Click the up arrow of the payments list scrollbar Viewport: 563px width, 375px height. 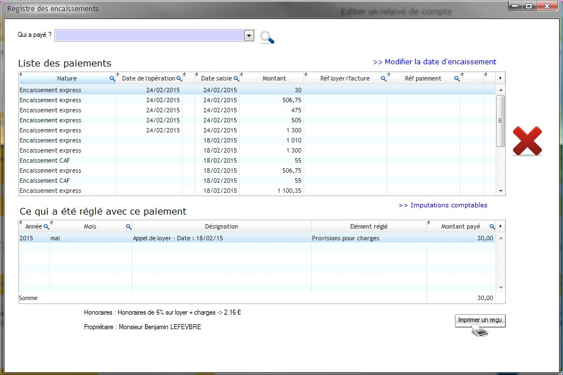pyautogui.click(x=501, y=90)
